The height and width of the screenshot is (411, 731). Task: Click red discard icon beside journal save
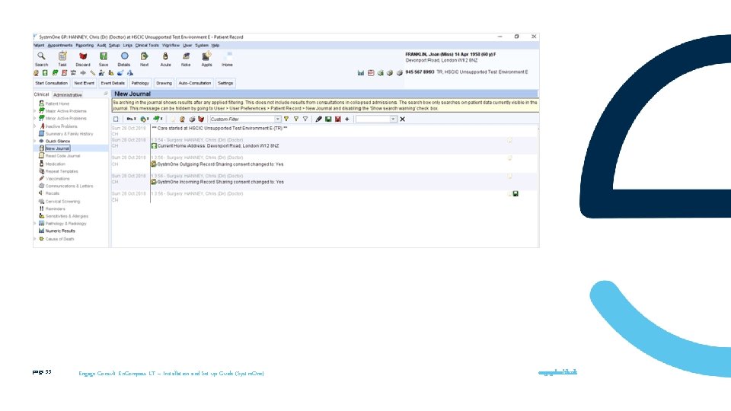[x=337, y=119]
